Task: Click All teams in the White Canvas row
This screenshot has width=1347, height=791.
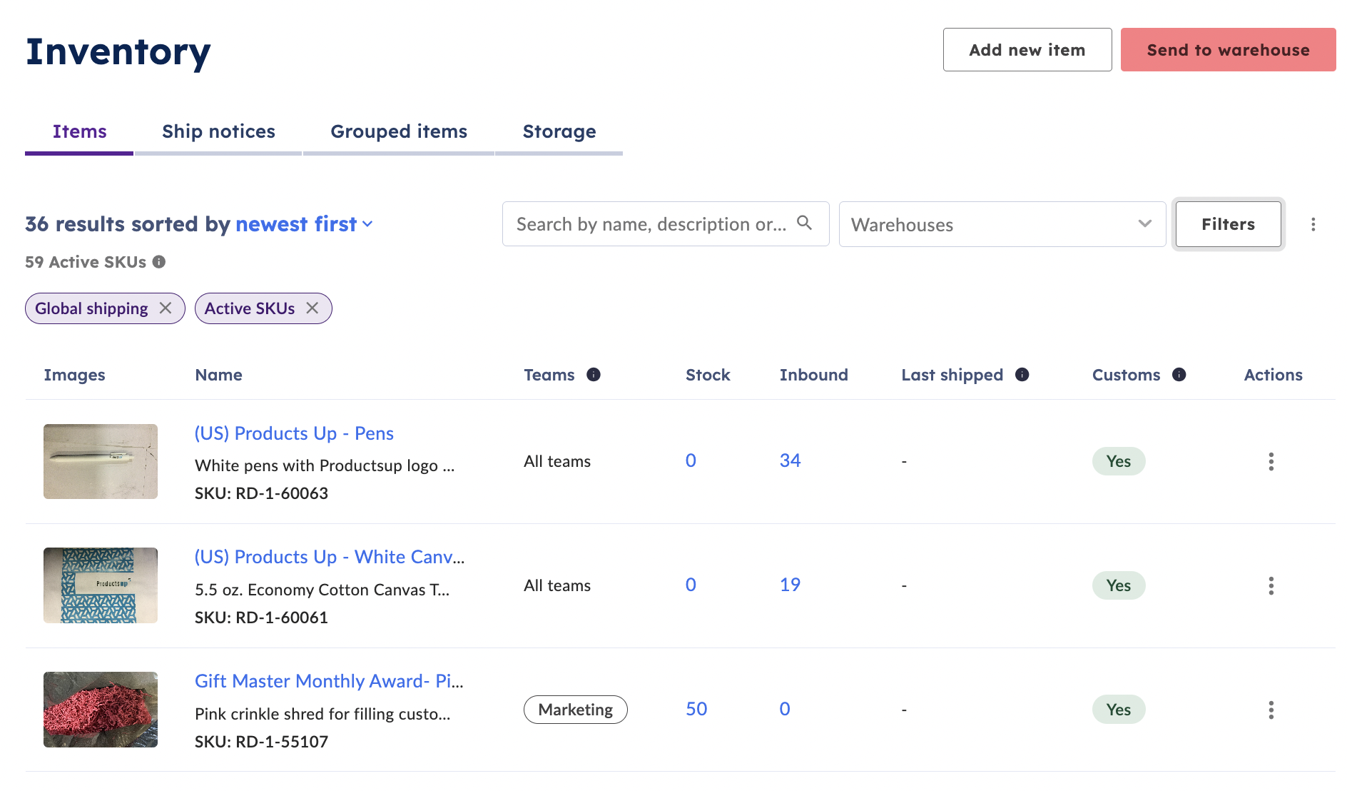Action: point(557,585)
